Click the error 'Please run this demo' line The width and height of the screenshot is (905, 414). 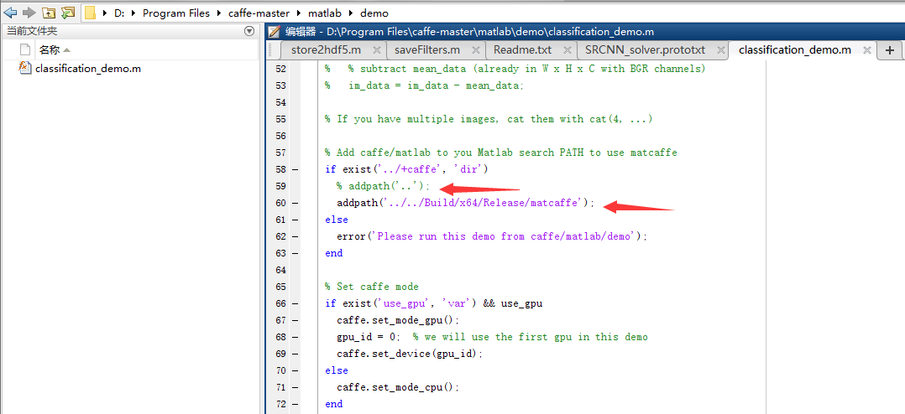pos(492,236)
